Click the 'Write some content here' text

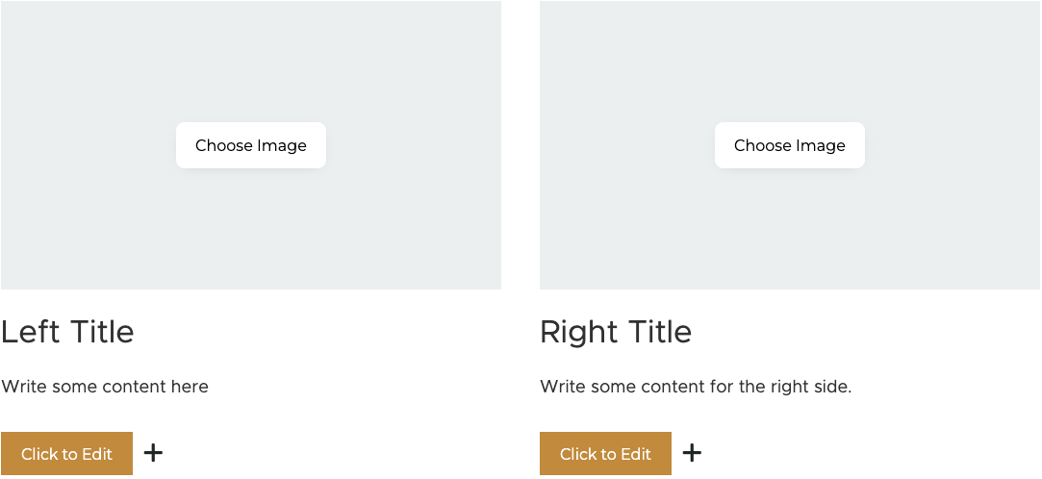(x=104, y=386)
